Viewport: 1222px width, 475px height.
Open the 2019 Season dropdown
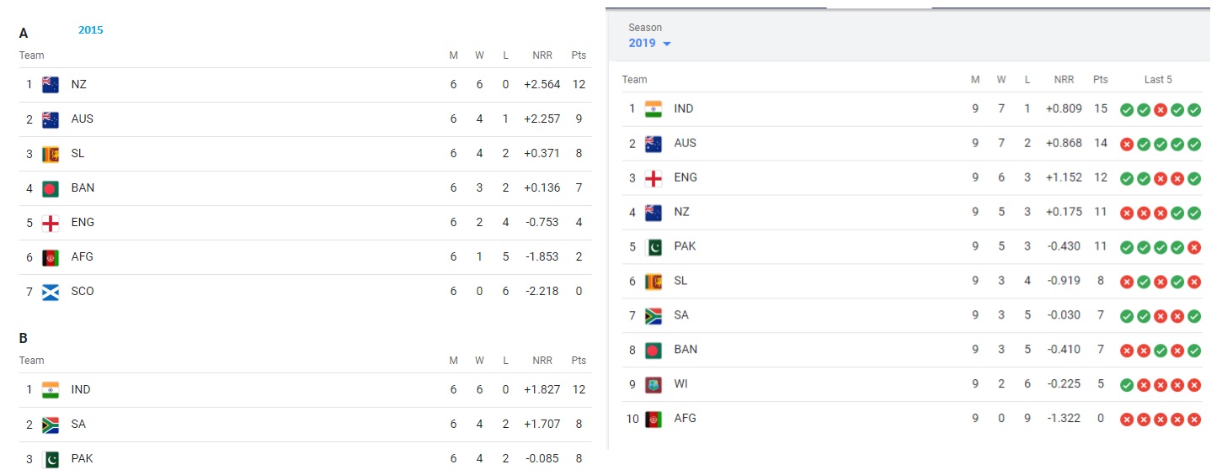point(649,43)
